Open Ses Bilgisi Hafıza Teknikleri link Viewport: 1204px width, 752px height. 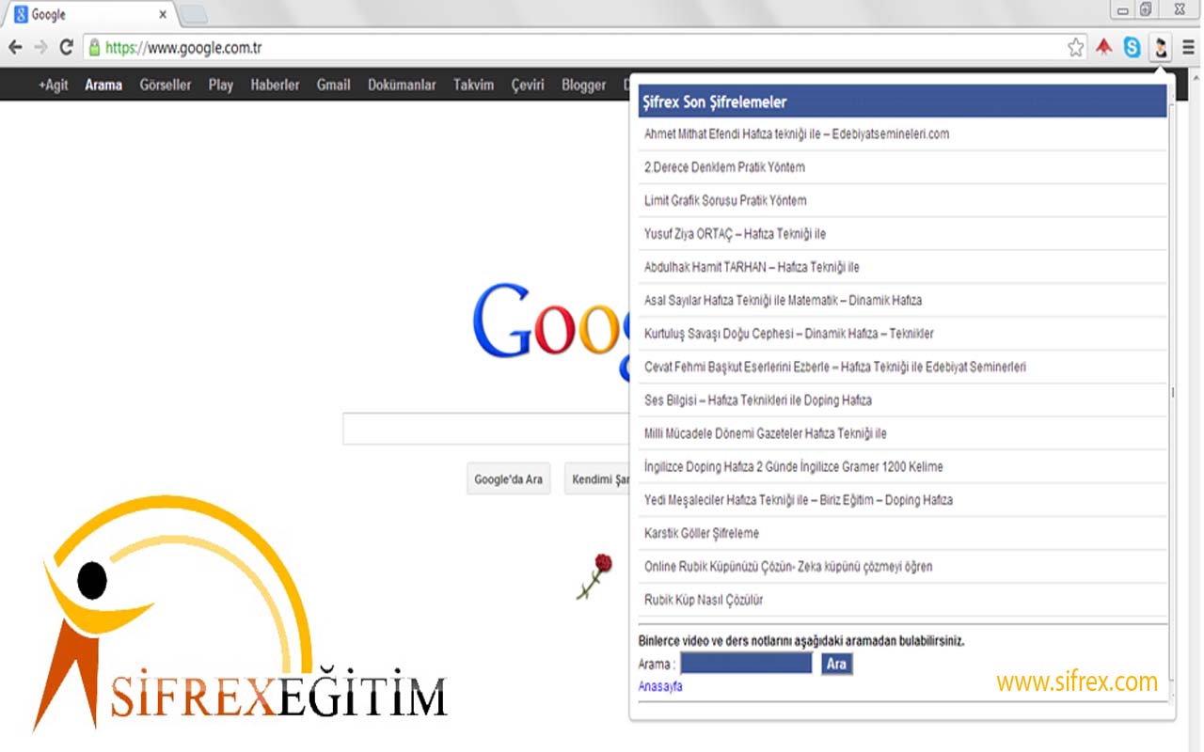tap(758, 400)
